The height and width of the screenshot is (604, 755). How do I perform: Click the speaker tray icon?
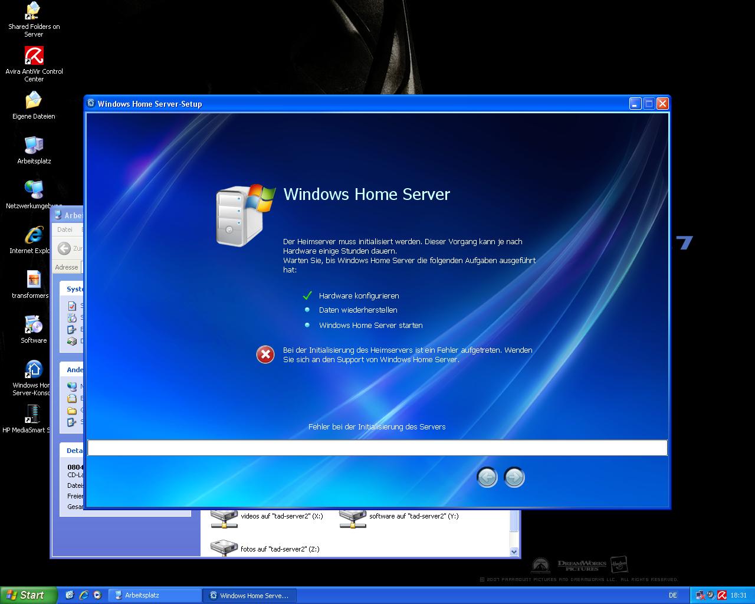[711, 595]
